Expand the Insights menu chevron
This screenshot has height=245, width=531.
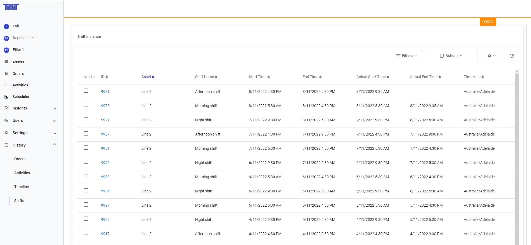tap(55, 109)
